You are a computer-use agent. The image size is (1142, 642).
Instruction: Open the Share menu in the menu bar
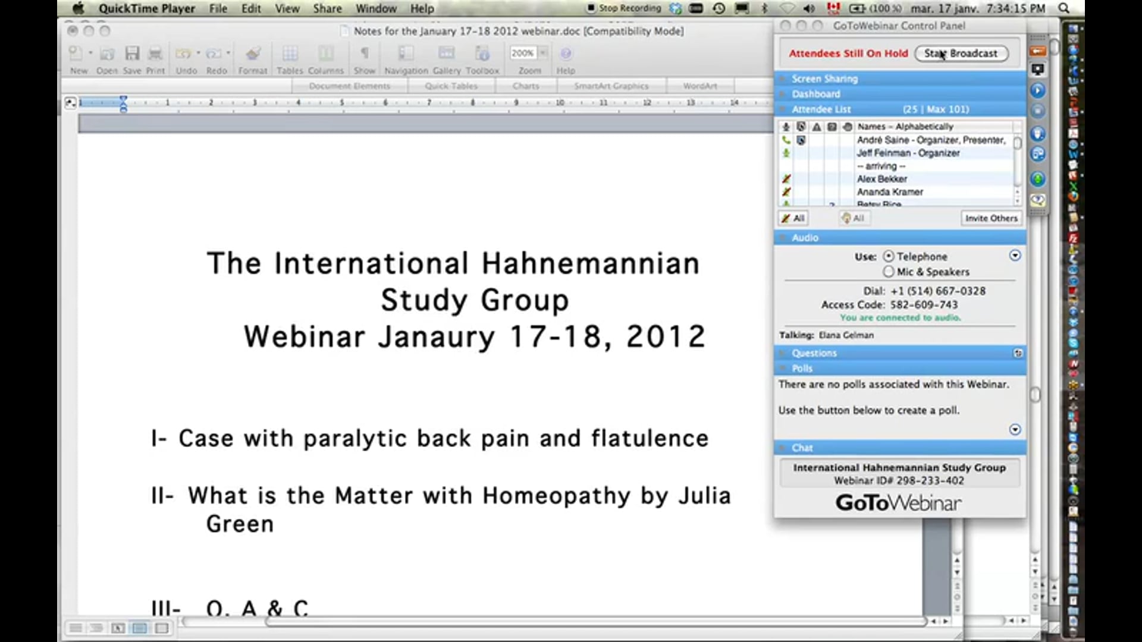(327, 8)
